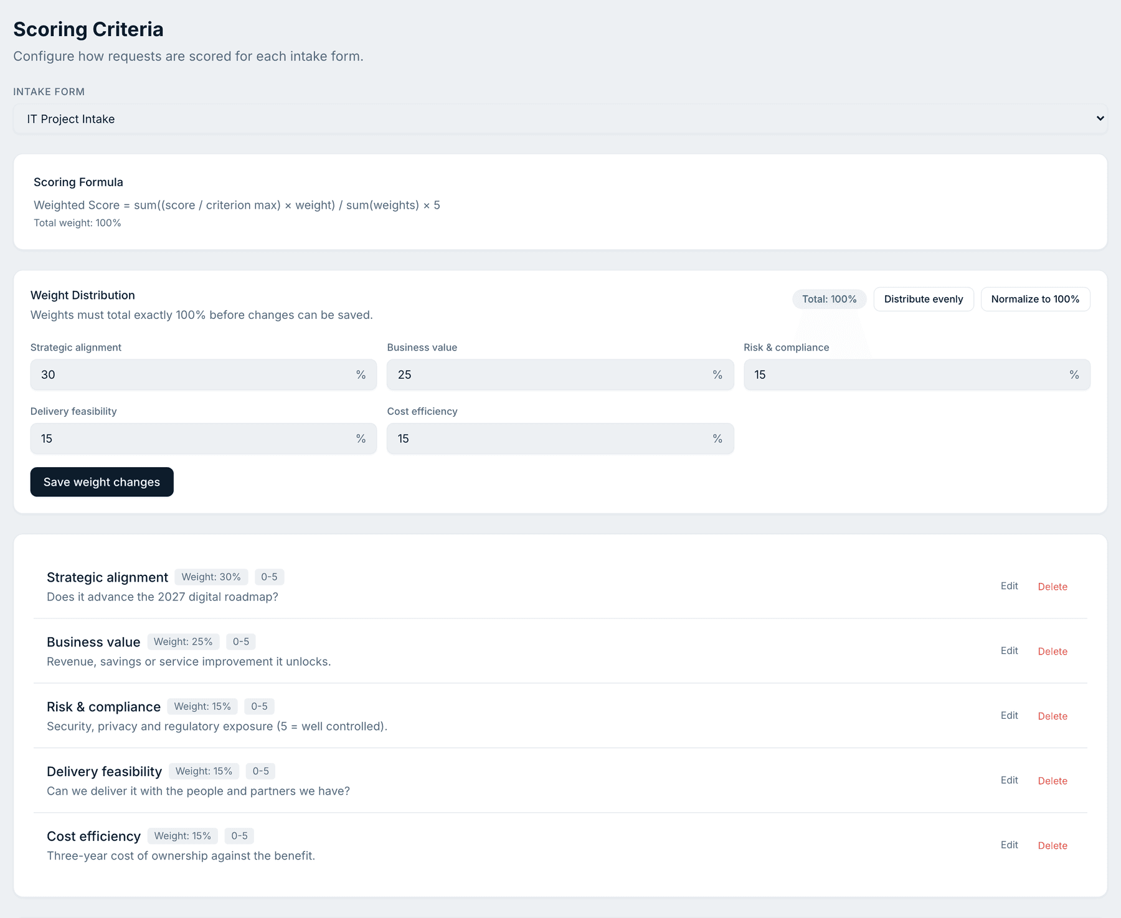Image resolution: width=1121 pixels, height=918 pixels.
Task: Focus the Business value weight field
Action: (x=560, y=374)
